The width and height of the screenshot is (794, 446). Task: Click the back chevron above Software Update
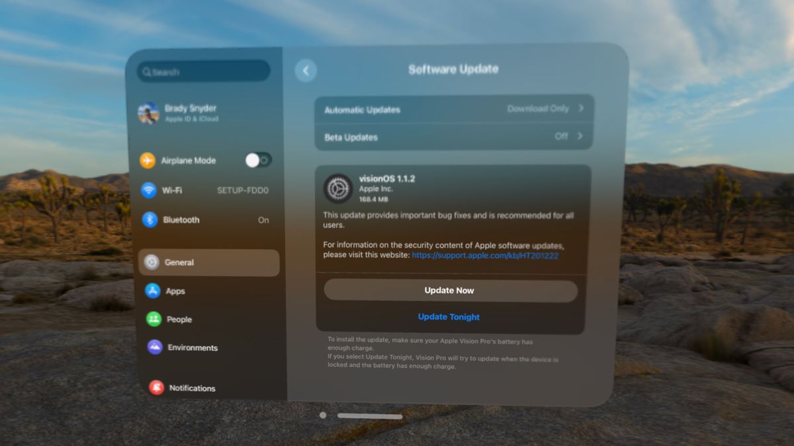306,69
